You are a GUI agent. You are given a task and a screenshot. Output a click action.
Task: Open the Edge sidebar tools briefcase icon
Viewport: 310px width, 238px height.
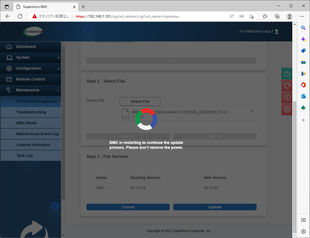click(x=303, y=62)
